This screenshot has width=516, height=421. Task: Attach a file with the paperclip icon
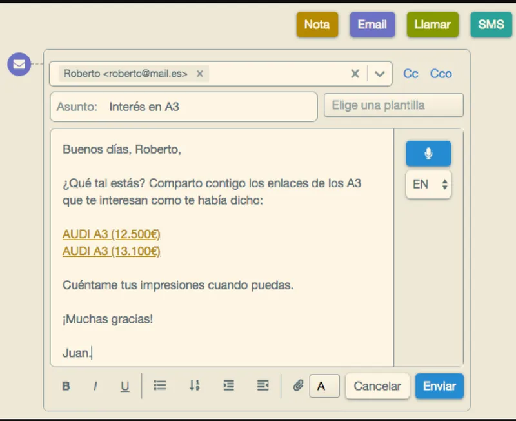pyautogui.click(x=298, y=385)
